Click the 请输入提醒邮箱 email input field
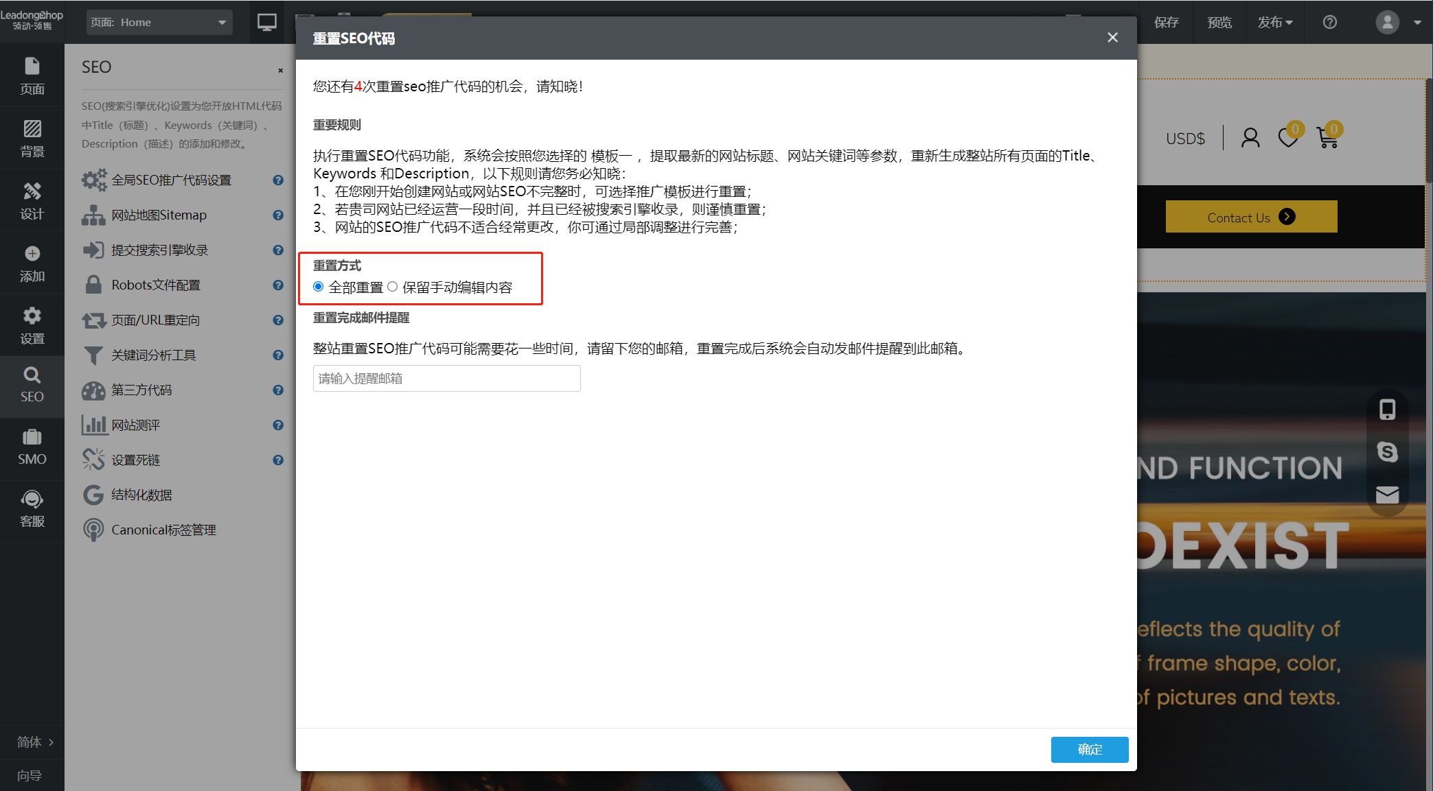1433x791 pixels. pyautogui.click(x=446, y=379)
